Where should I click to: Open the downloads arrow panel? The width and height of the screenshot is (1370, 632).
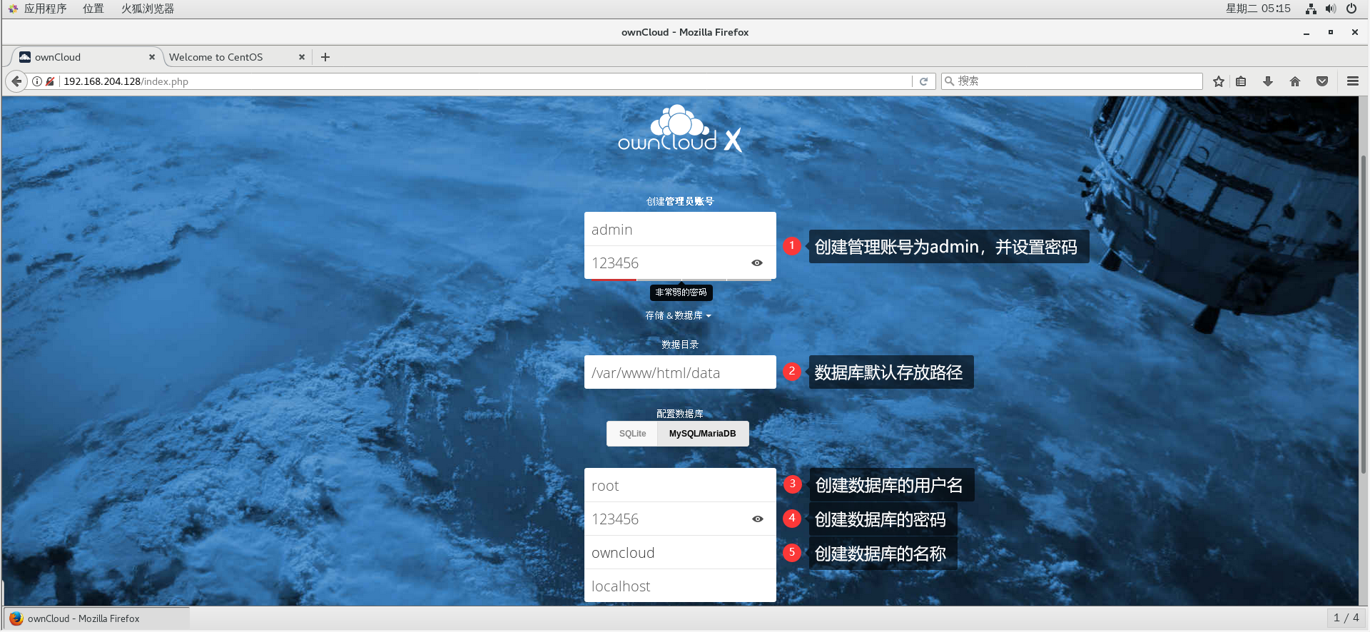(1268, 81)
